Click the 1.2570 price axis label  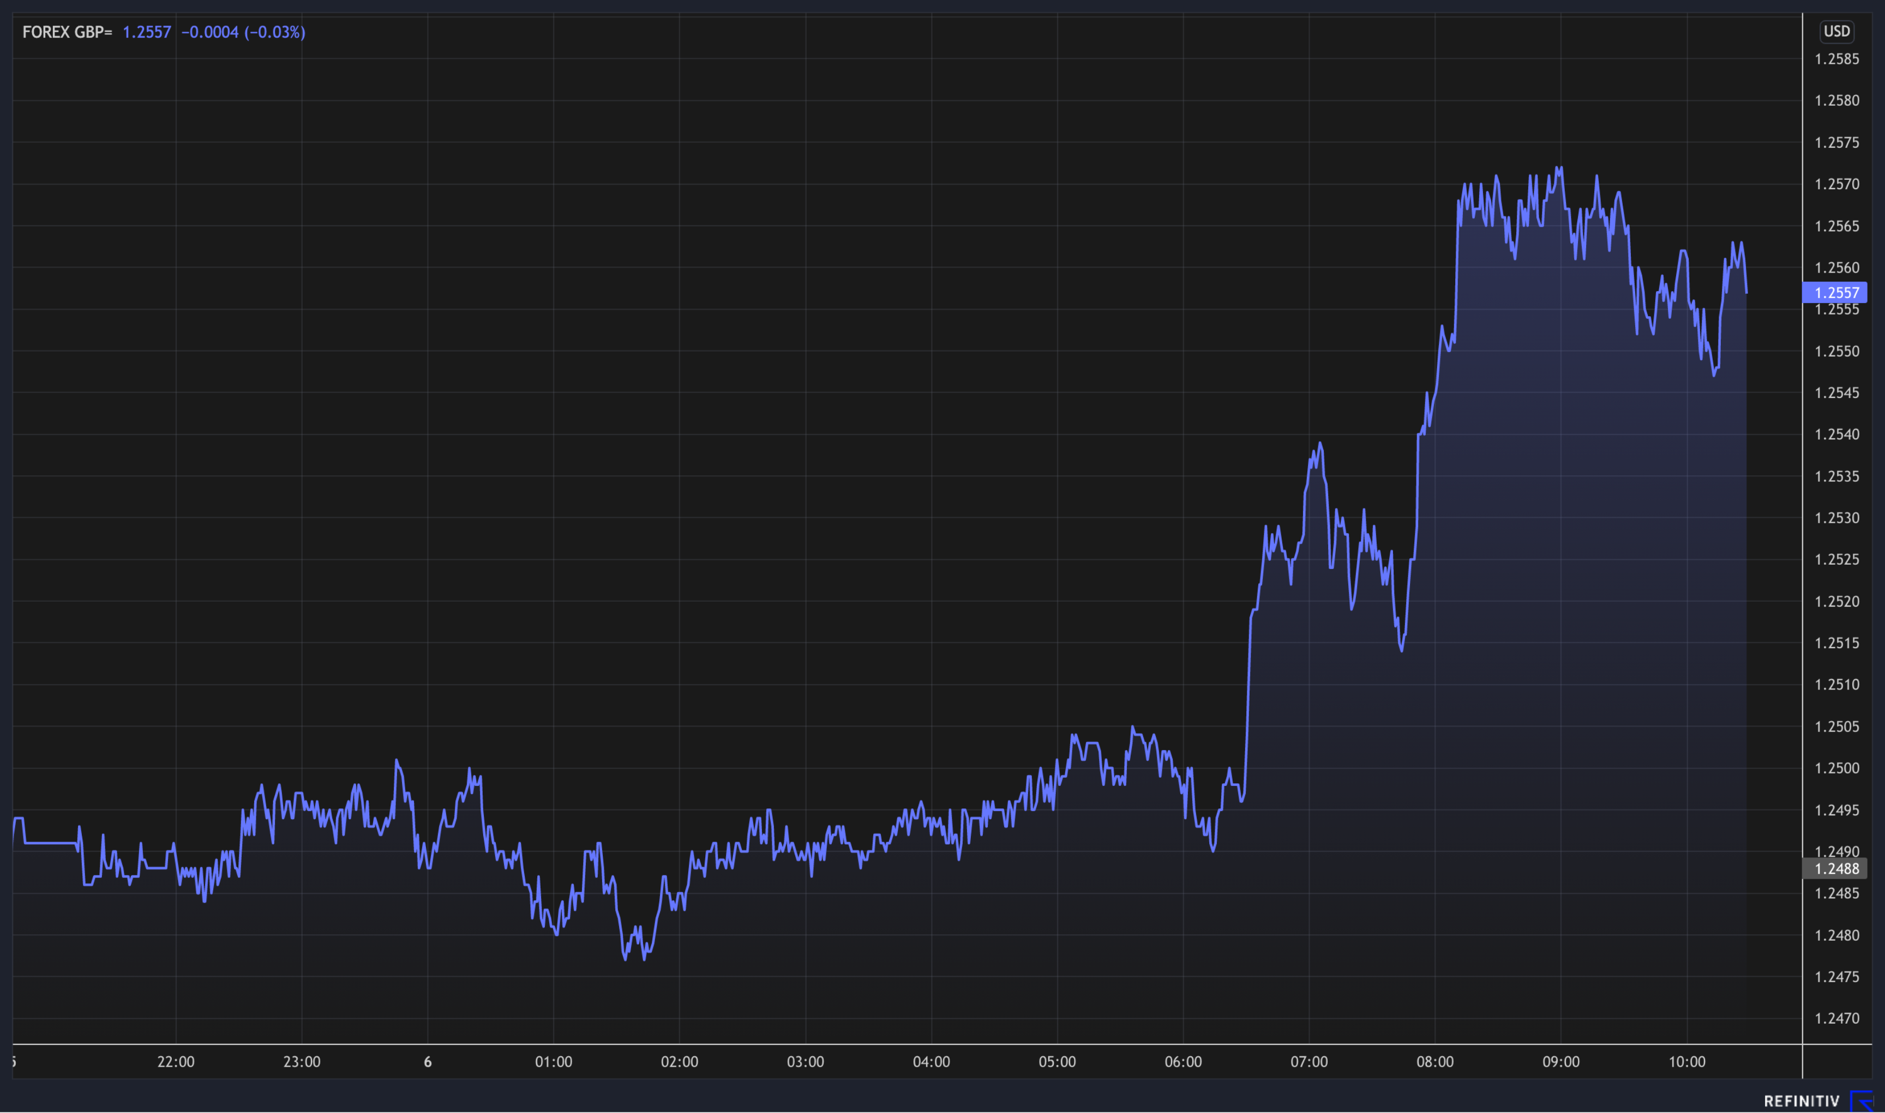[x=1837, y=184]
